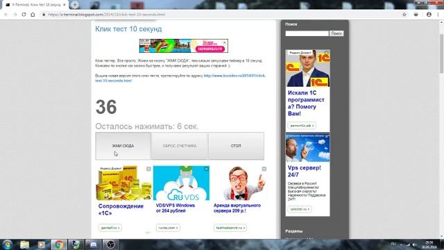The image size is (444, 250).
Task: Click the extension icon beside the star
Action: [x=416, y=15]
